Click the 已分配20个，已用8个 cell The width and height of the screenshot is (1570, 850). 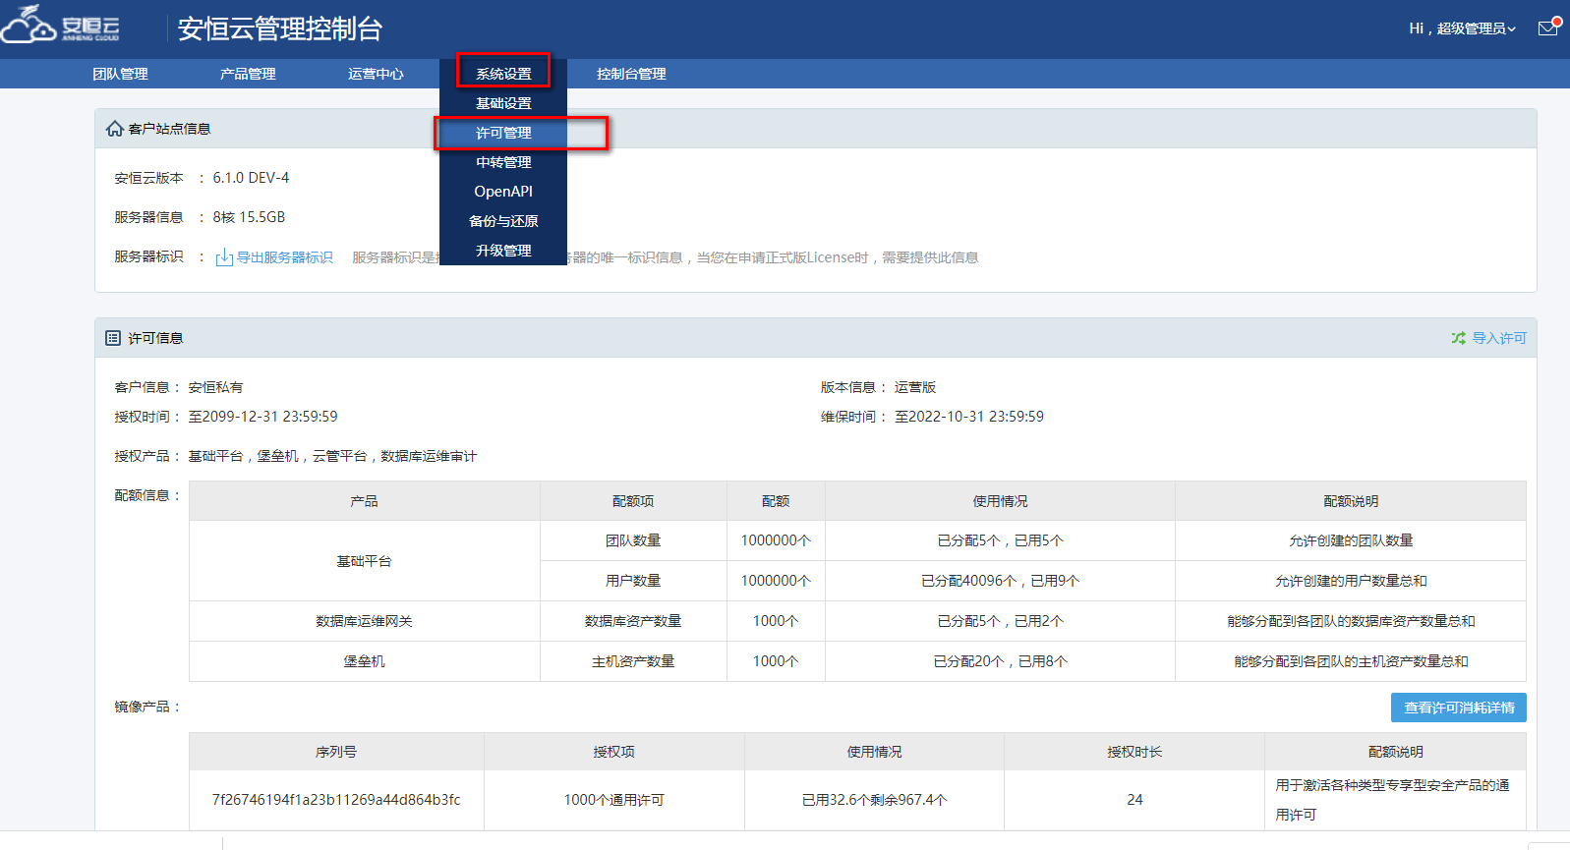1000,661
